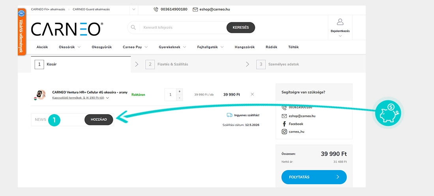Open the Hangszórók menu item
Image resolution: width=434 pixels, height=196 pixels.
[245, 47]
